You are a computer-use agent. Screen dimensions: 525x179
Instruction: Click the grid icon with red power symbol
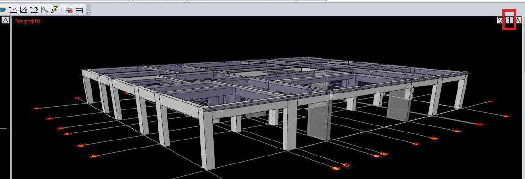tap(69, 10)
